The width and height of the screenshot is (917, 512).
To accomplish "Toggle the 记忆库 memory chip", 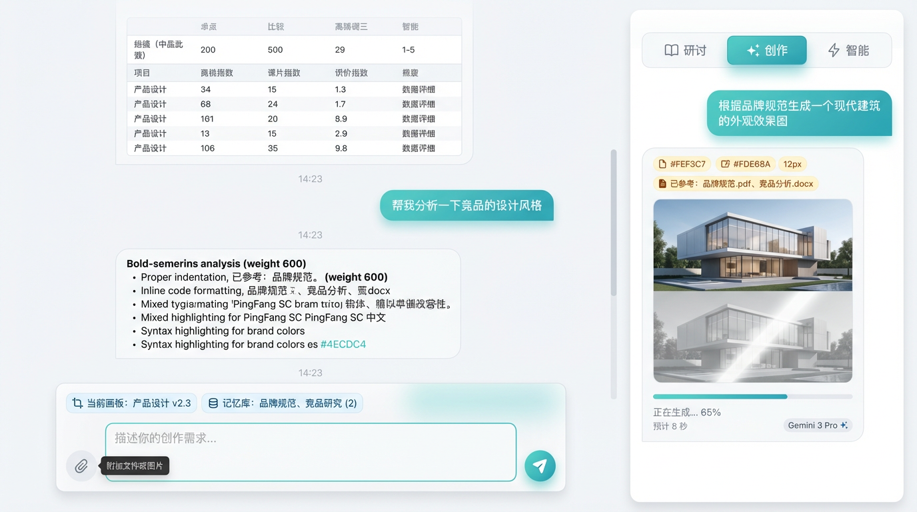I will [x=282, y=403].
